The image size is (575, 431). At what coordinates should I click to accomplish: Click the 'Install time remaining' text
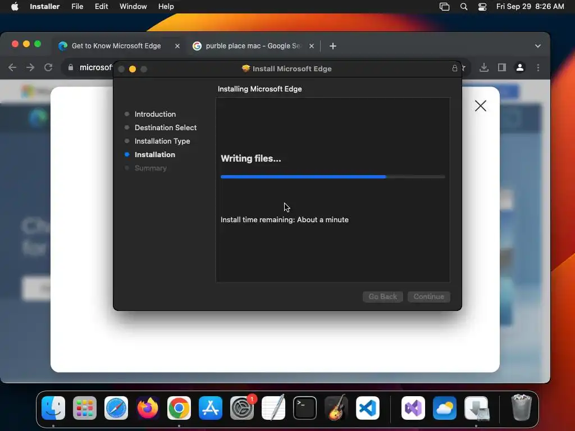pos(285,219)
